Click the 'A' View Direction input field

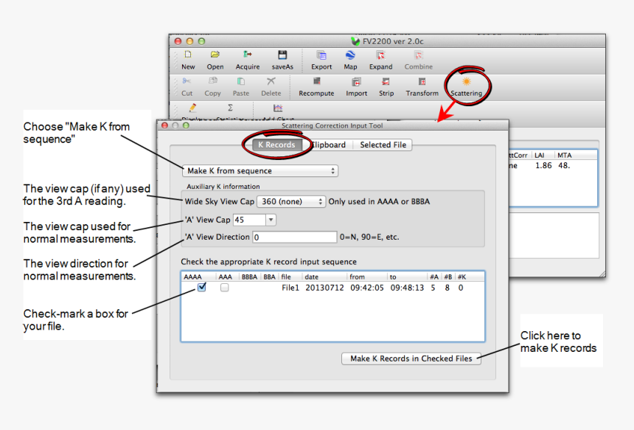294,237
